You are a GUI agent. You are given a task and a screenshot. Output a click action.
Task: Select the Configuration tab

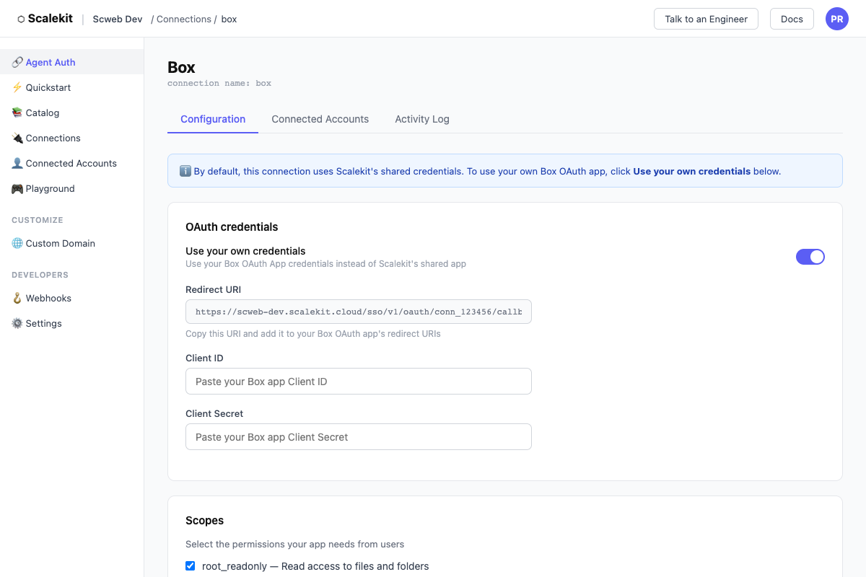[213, 119]
